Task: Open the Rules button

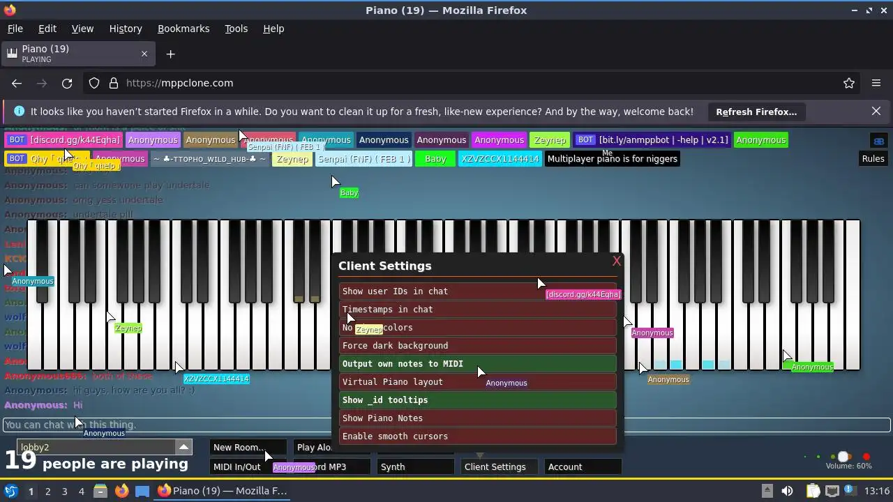Action: 873,159
